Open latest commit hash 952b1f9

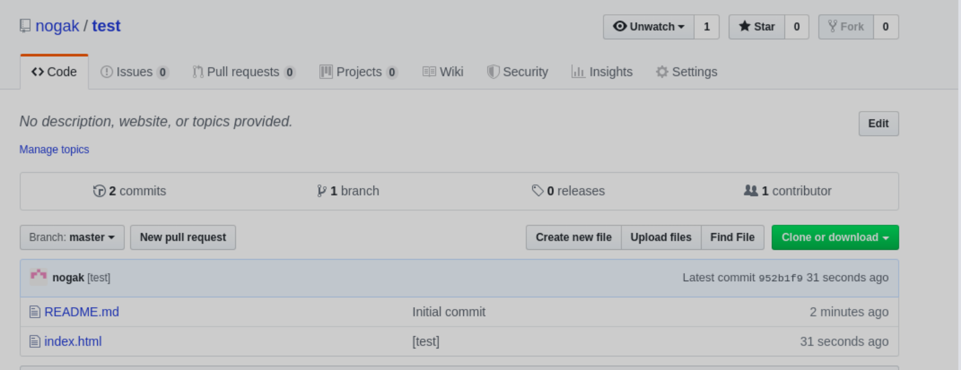[781, 278]
